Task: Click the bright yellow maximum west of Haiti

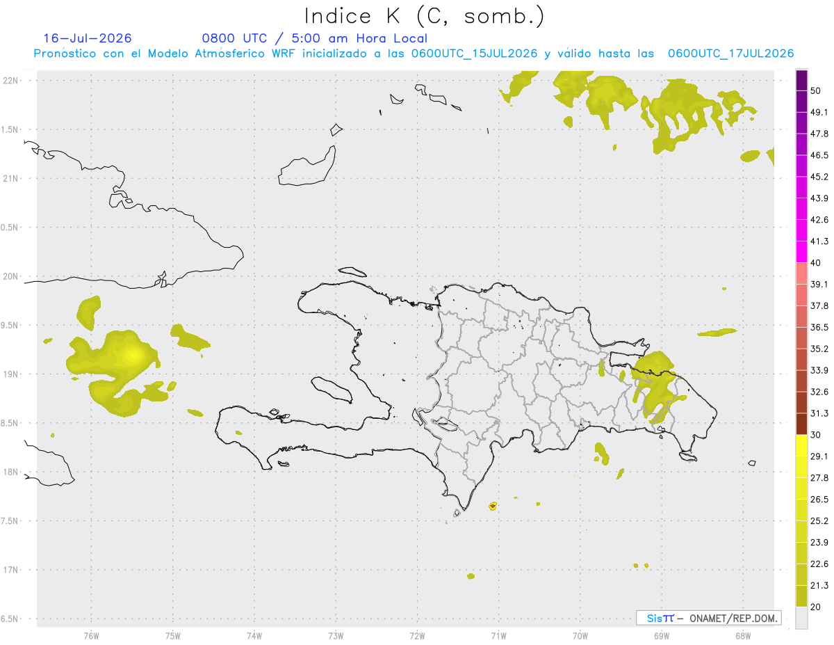Action: tap(132, 356)
